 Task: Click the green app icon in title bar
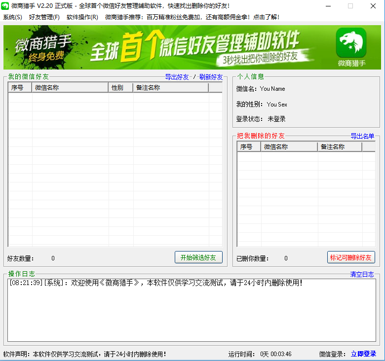coord(5,6)
